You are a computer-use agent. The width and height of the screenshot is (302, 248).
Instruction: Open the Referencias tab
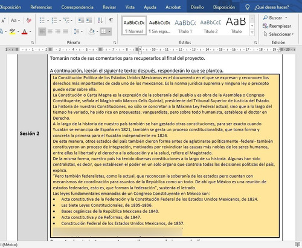pos(41,7)
